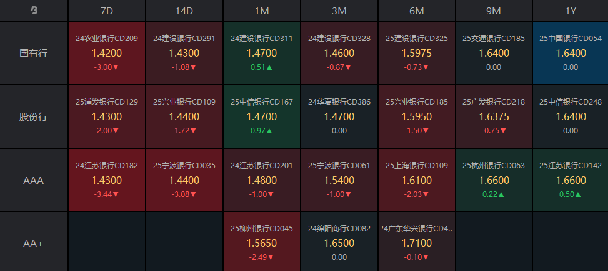This screenshot has height=271, width=608.
Task: Open 24农业银行CD209 cell at 1.4200
Action: click(x=107, y=53)
